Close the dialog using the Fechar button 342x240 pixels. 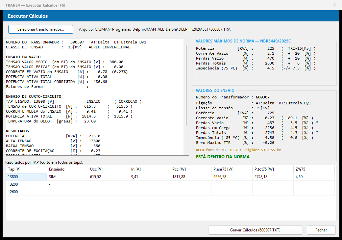pos(321,230)
